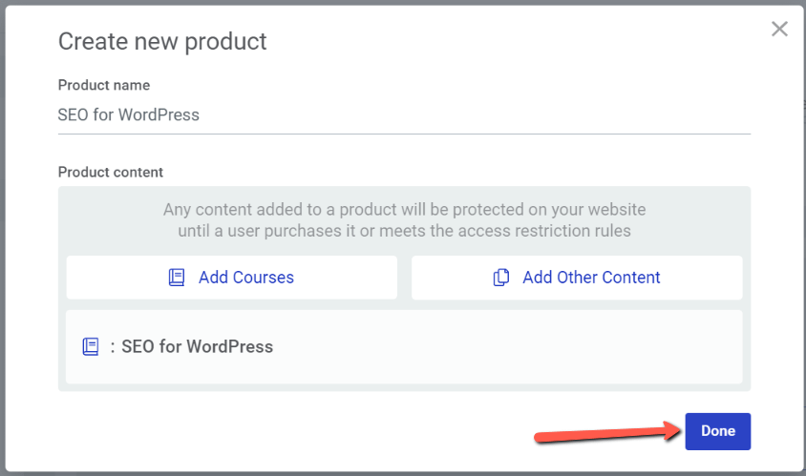This screenshot has width=806, height=476.
Task: Click the Product content label
Action: click(x=111, y=172)
